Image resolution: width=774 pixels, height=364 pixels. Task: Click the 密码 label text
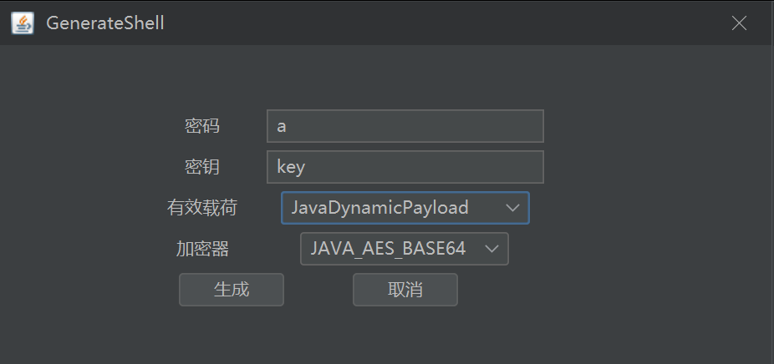click(x=202, y=126)
